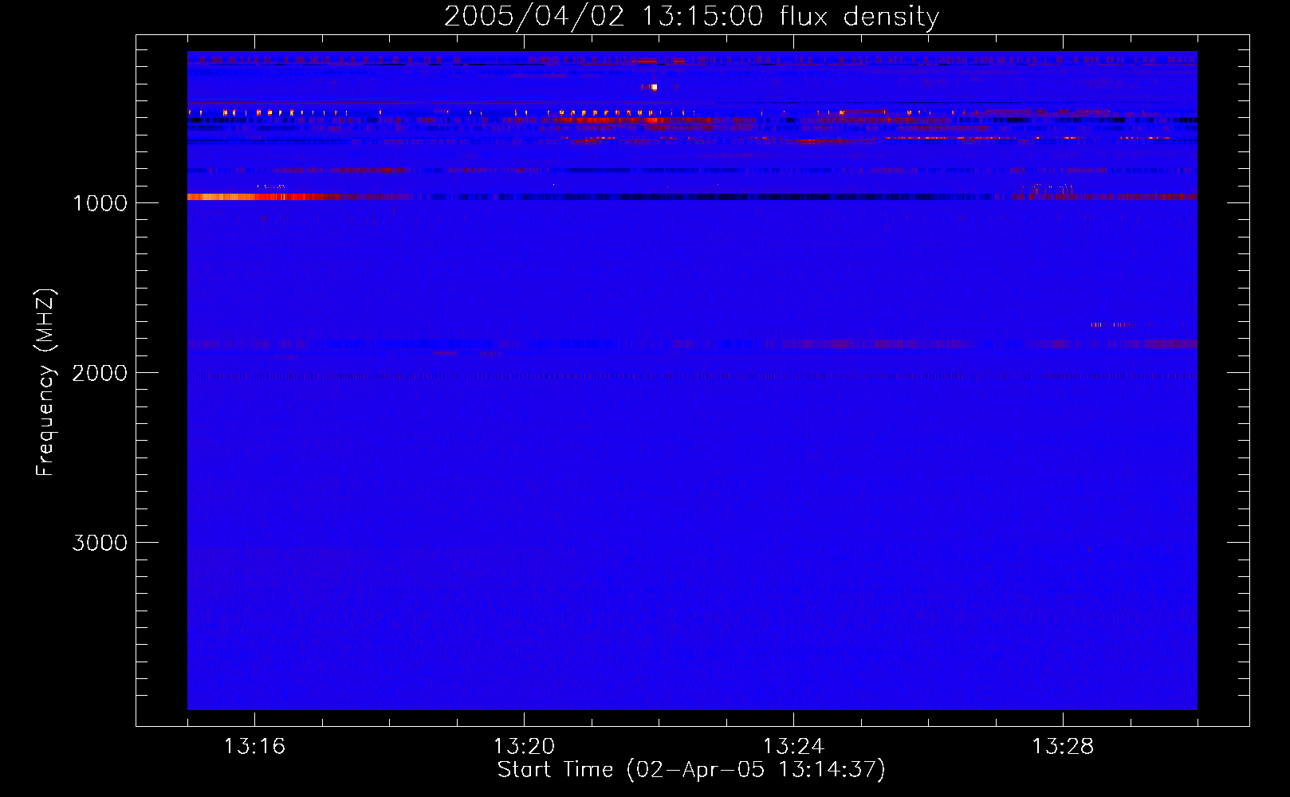Click the bright white-yellow burst near 13:22
The height and width of the screenshot is (797, 1290).
tap(653, 87)
